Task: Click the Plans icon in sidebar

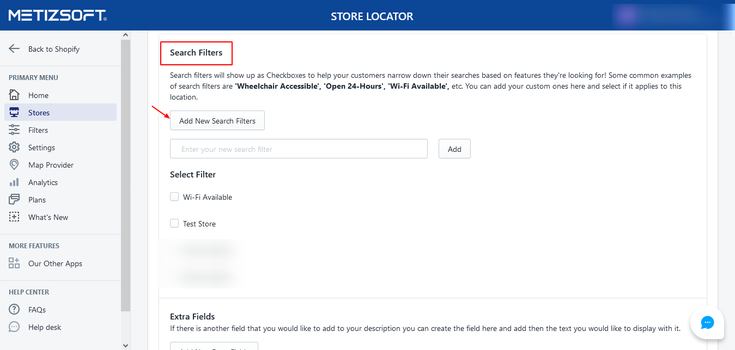Action: point(14,200)
